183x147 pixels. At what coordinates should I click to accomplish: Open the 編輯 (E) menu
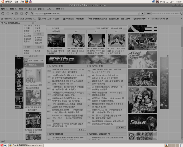tap(13, 9)
